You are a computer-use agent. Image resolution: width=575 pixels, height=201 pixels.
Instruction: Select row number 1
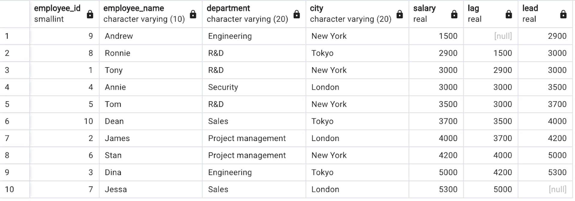14,36
